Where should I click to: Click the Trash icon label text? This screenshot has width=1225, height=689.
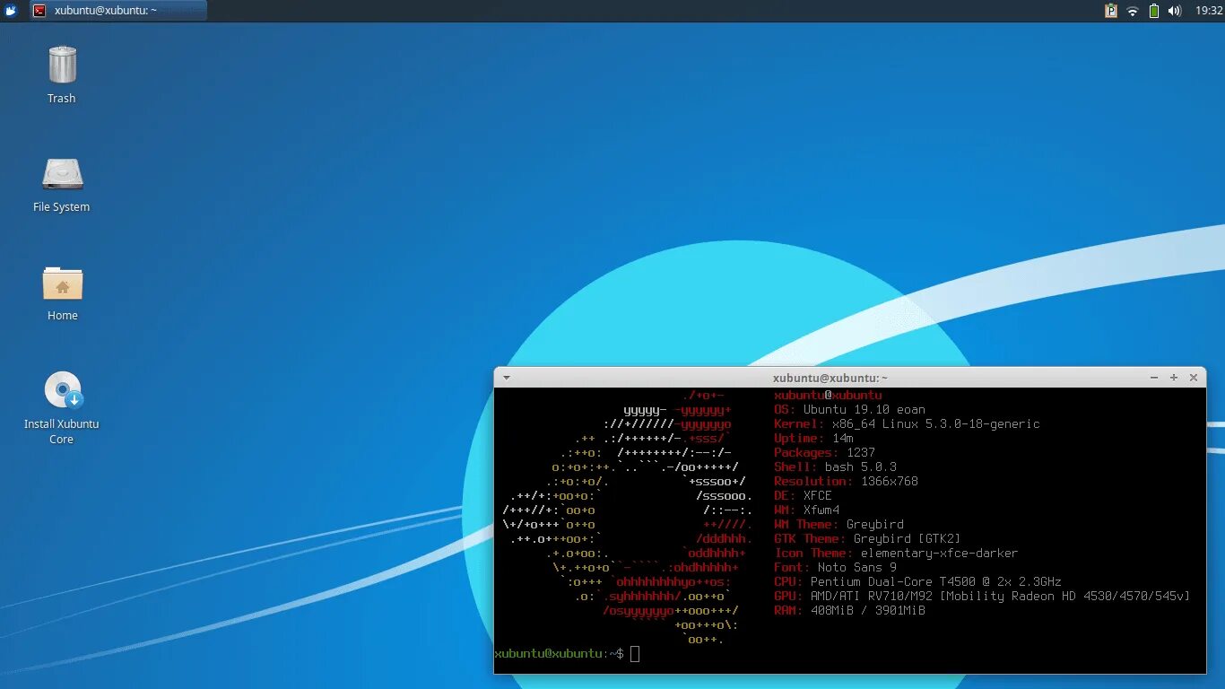tap(62, 99)
